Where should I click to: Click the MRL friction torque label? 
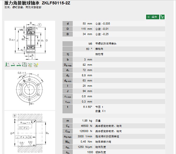click(68, 142)
